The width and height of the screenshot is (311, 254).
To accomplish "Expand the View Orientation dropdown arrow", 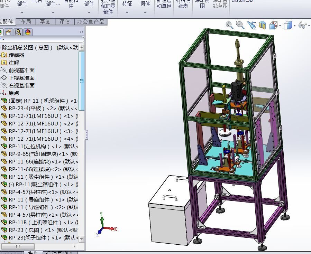I will pos(280,26).
